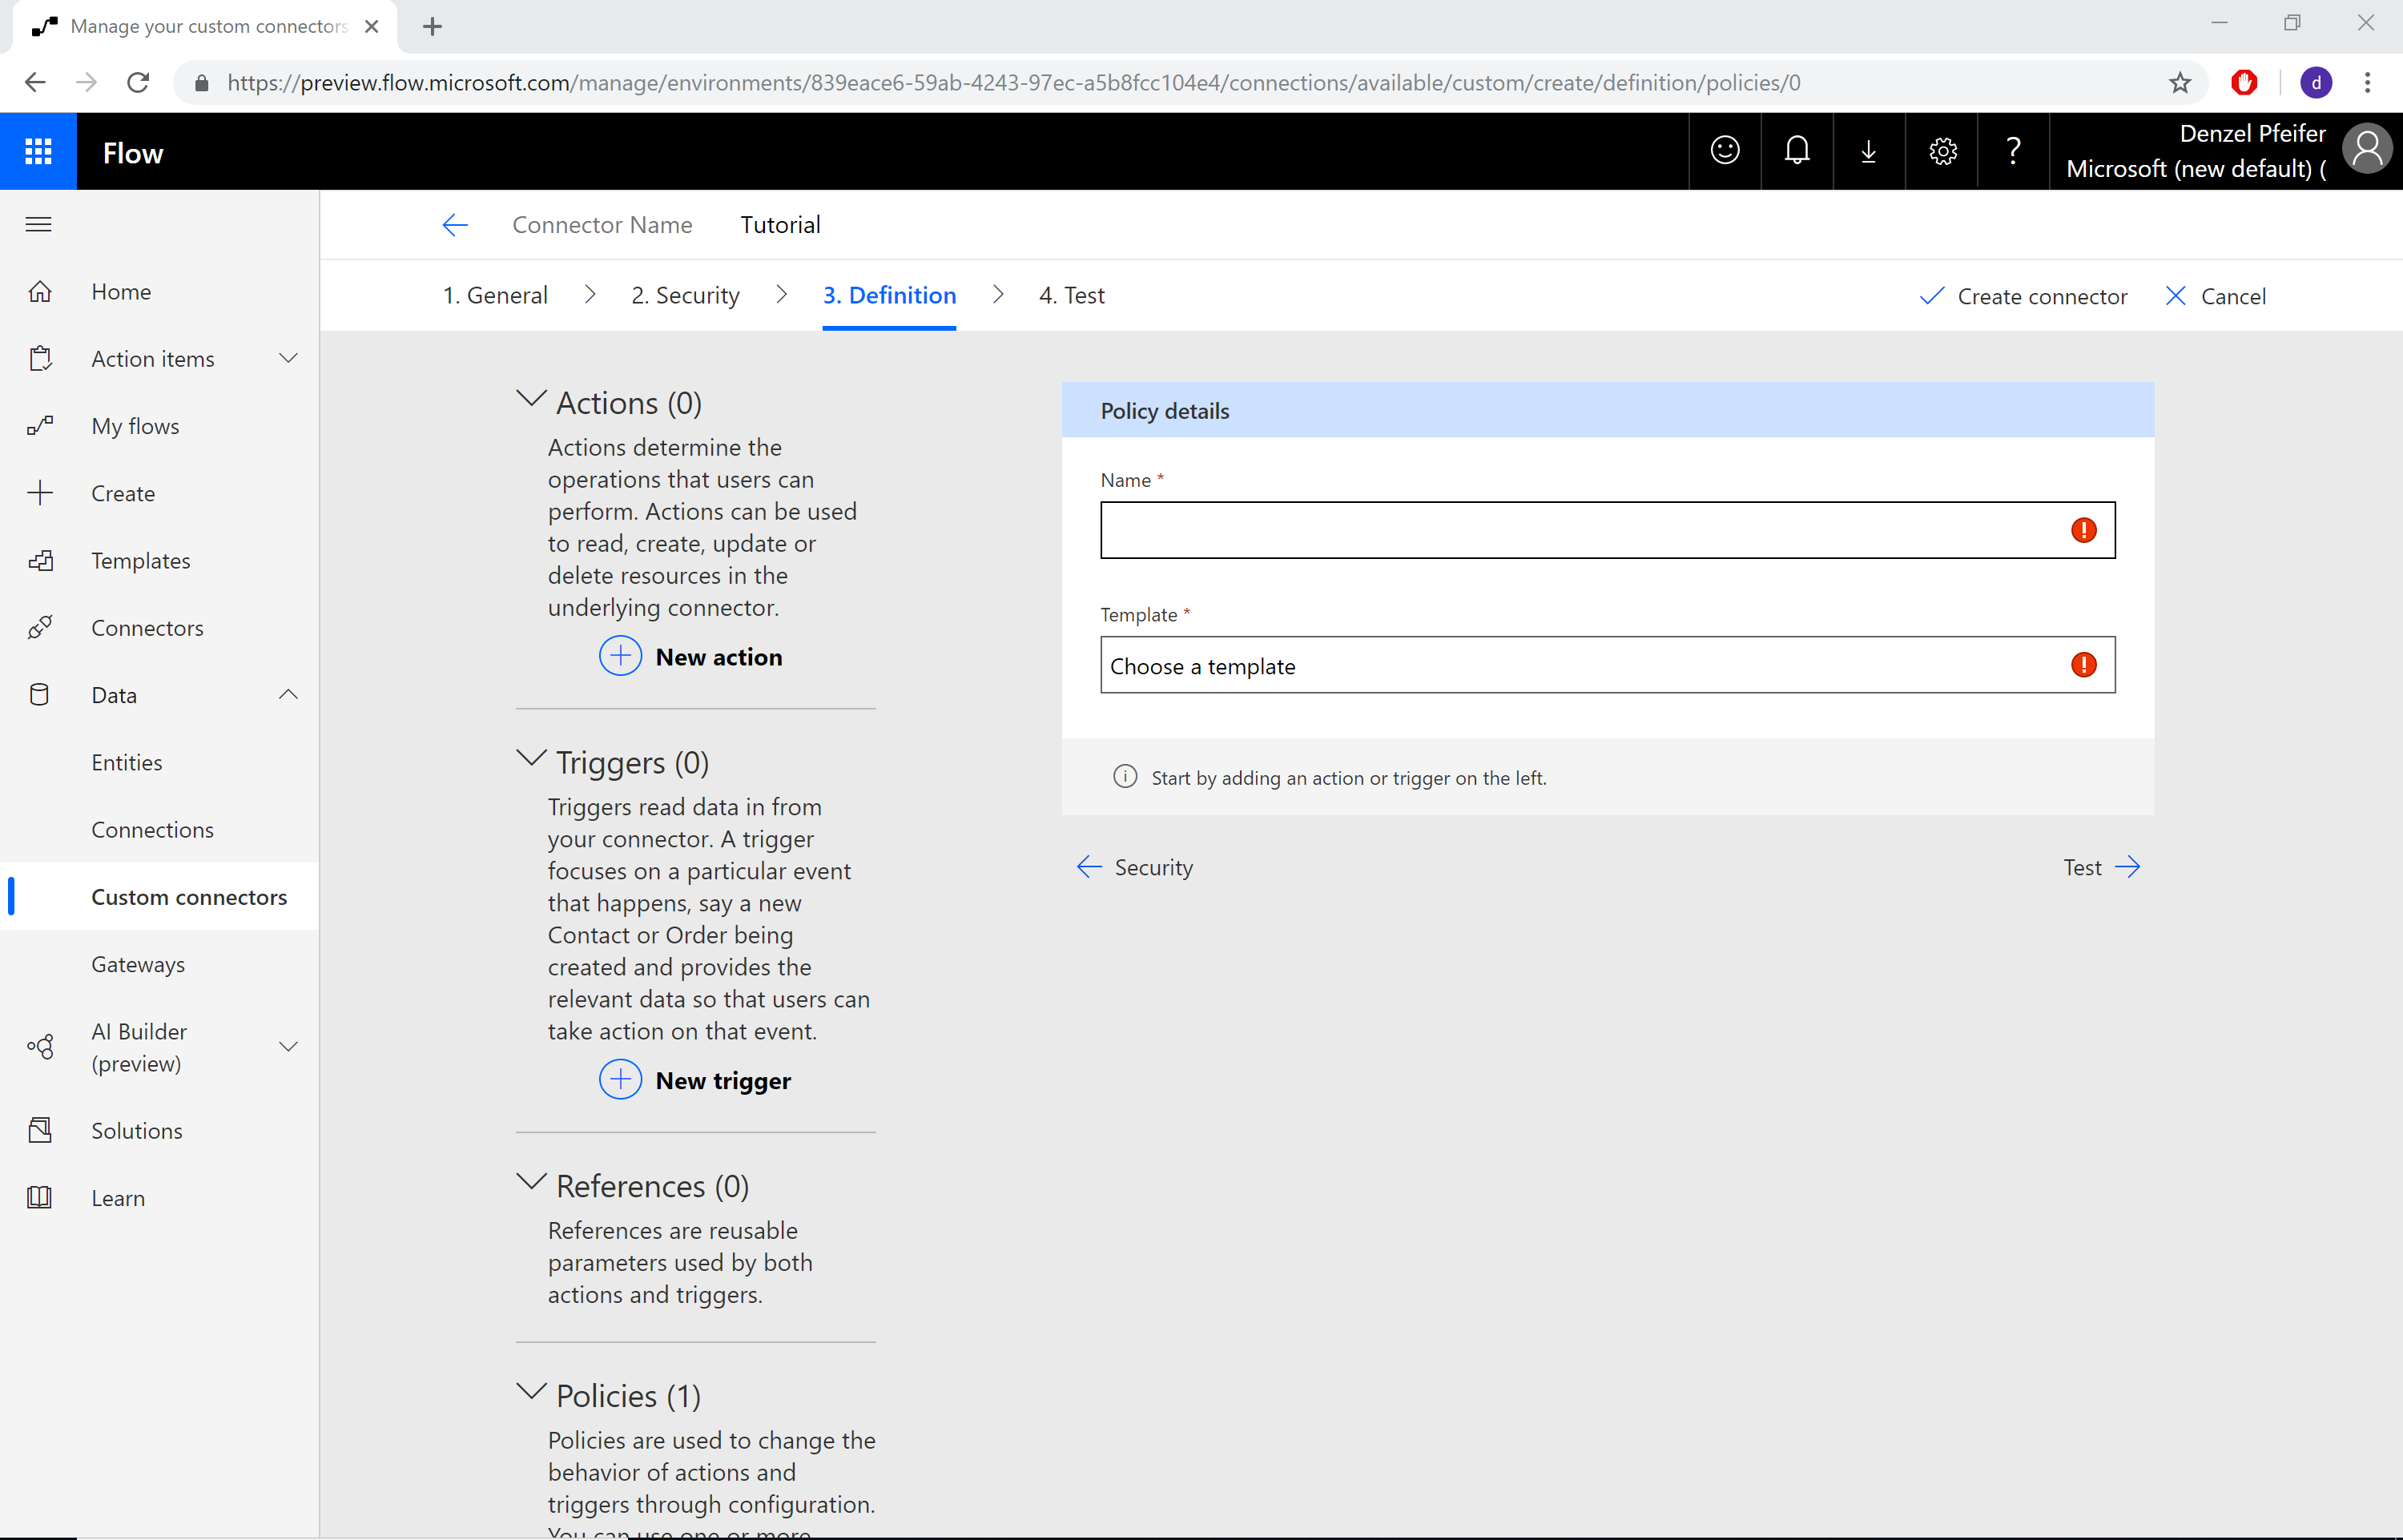2403x1540 pixels.
Task: Click the back arrow navigation icon
Action: (x=453, y=224)
